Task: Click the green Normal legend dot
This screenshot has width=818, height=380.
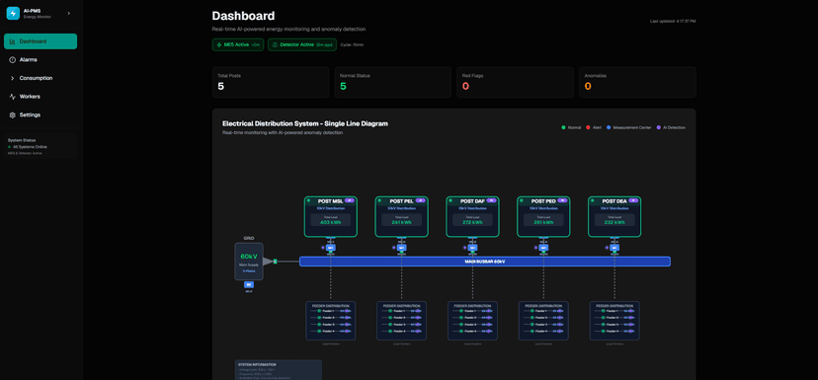Action: pos(563,127)
